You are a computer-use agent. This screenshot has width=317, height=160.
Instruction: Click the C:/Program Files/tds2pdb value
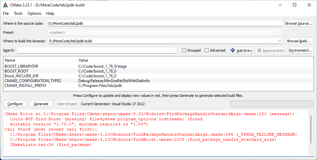tap(100, 86)
